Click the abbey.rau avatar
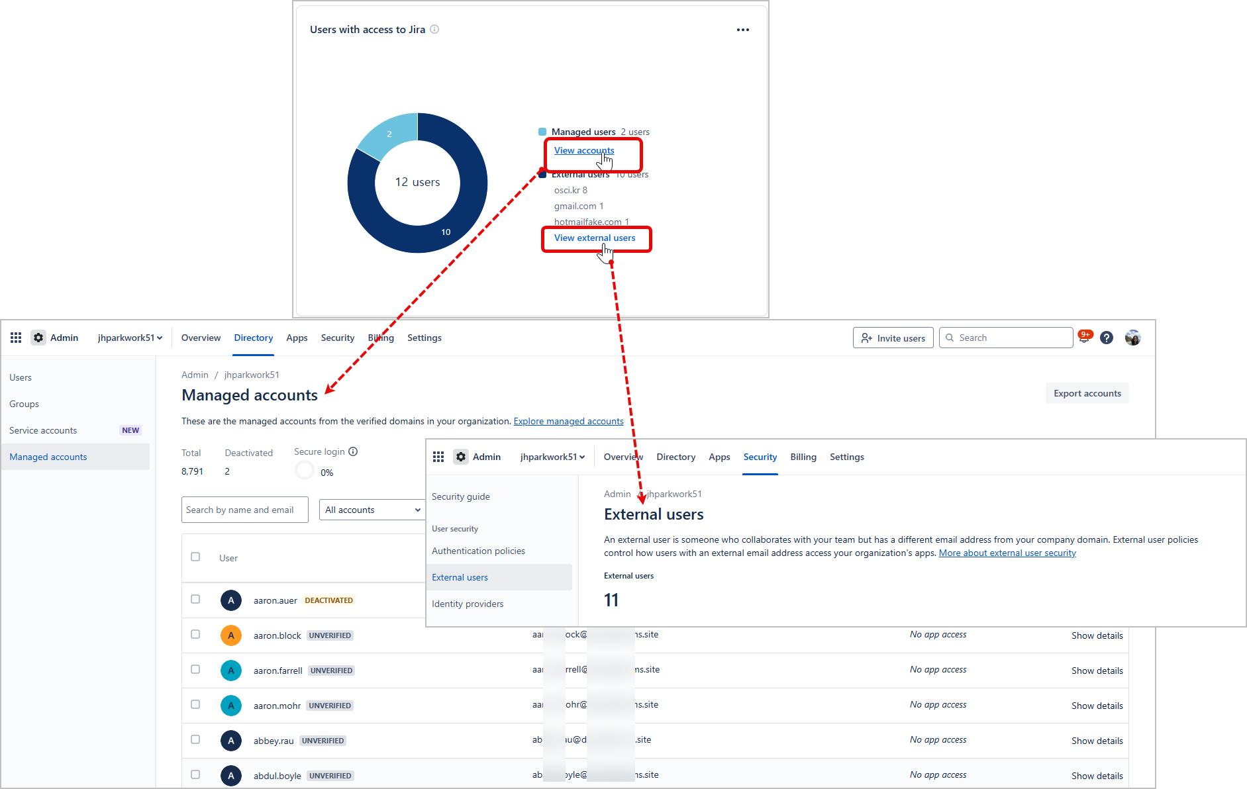 (x=231, y=741)
